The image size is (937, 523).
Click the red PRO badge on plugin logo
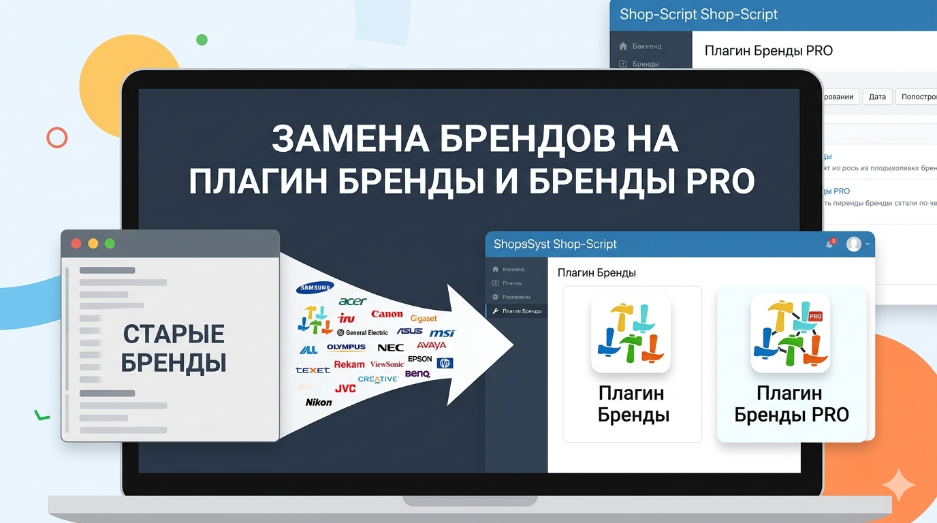coord(816,316)
